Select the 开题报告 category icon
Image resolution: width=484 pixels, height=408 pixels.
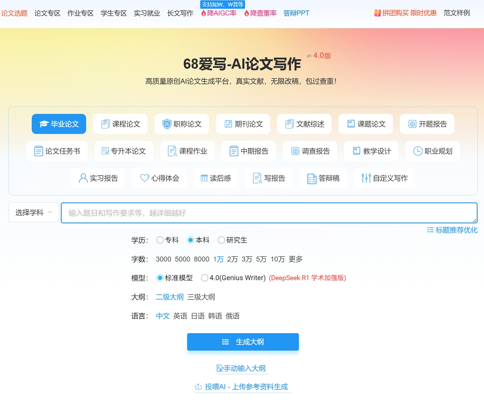412,123
